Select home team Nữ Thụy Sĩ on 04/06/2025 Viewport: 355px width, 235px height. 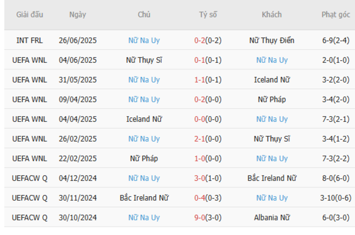(144, 60)
